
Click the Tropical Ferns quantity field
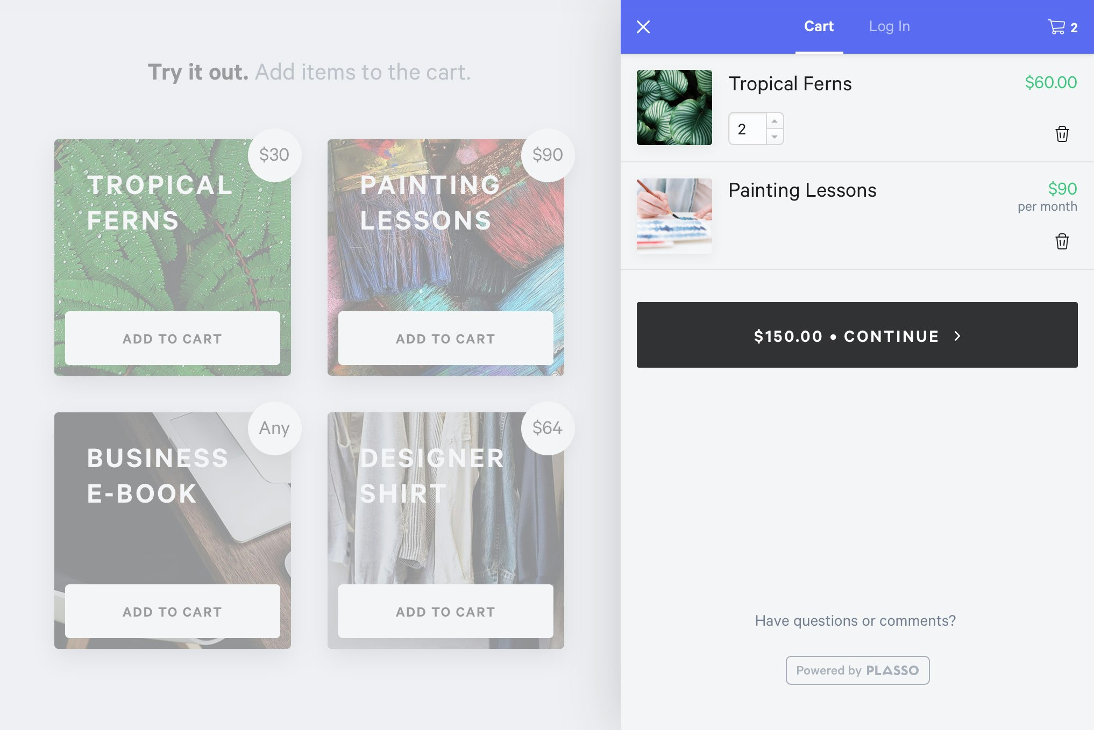tap(748, 129)
